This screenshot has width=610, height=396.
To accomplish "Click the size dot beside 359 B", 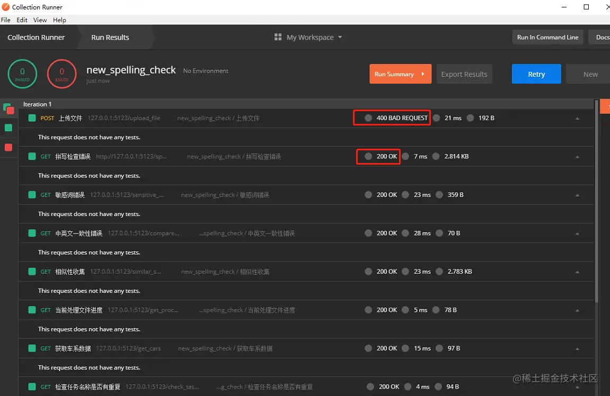I will [x=439, y=195].
